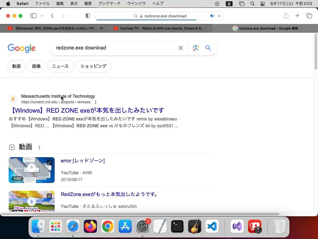The height and width of the screenshot is (239, 318).
Task: Switch the Japanese input source あ
Action: point(229,4)
